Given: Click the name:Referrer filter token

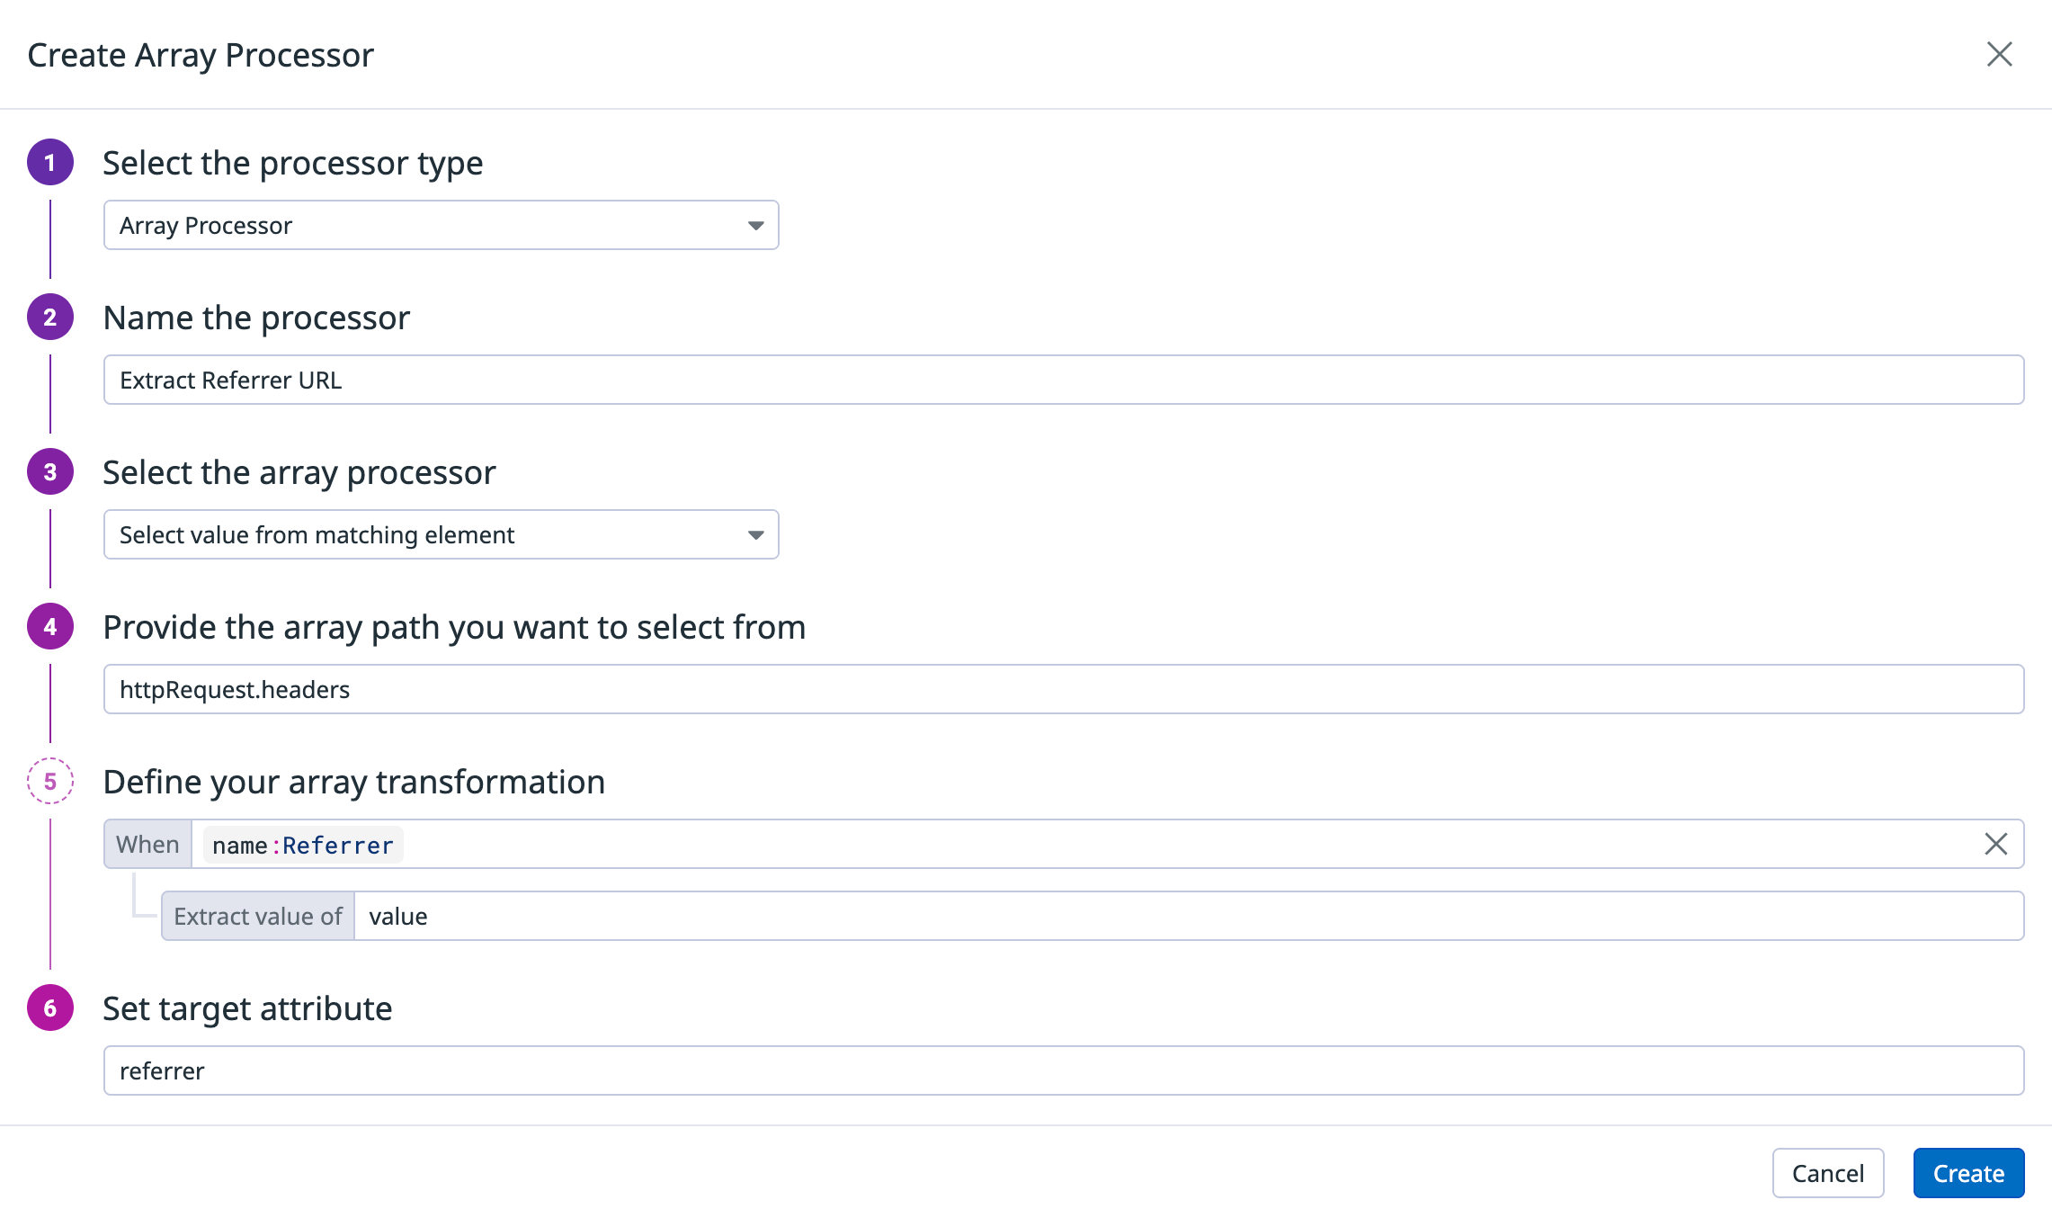Looking at the screenshot, I should [x=303, y=846].
